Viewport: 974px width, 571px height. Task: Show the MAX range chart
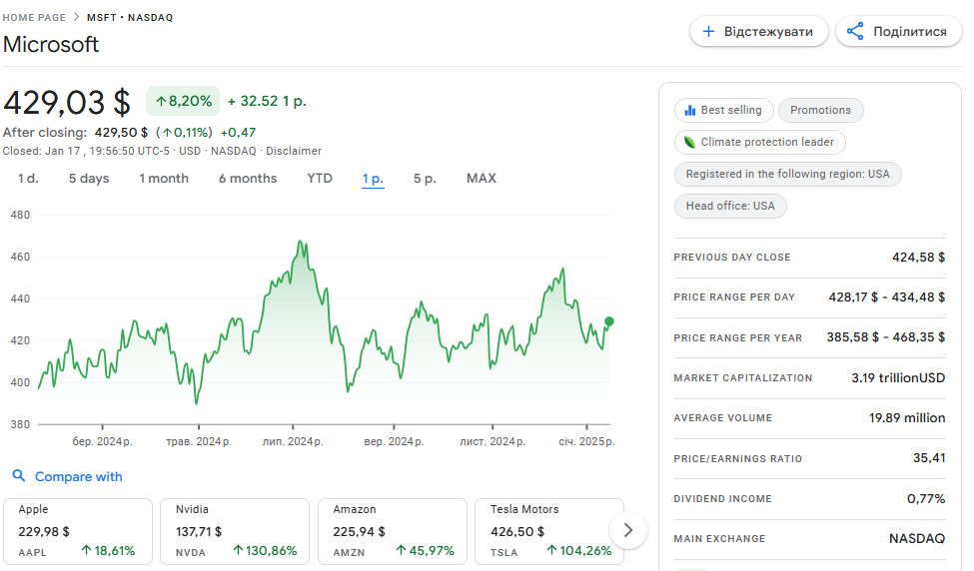pyautogui.click(x=482, y=179)
